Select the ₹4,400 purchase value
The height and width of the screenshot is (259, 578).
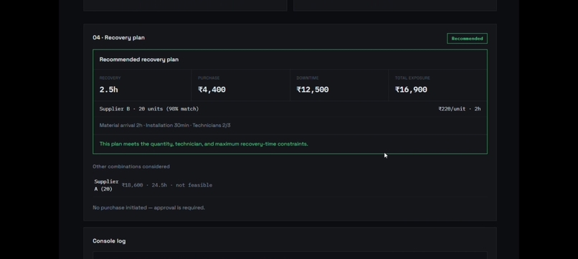[212, 90]
